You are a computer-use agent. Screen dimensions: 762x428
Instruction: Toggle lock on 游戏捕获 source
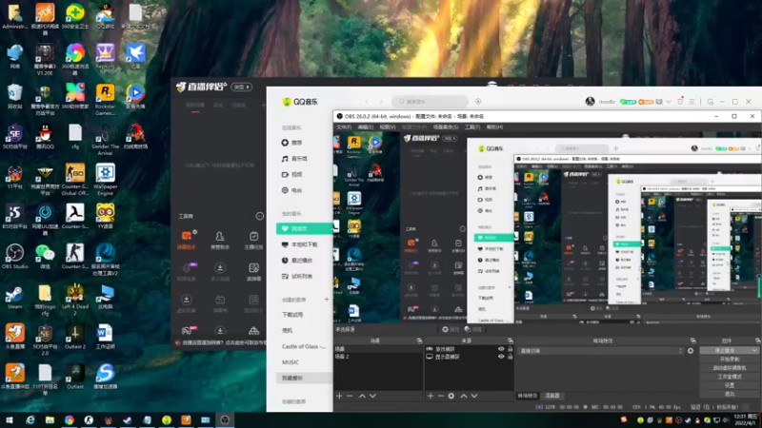point(511,349)
